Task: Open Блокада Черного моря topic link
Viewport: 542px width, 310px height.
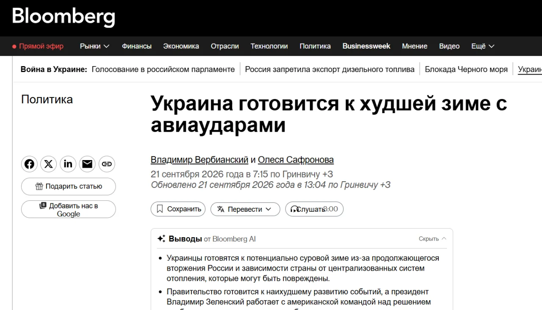Action: tap(466, 69)
